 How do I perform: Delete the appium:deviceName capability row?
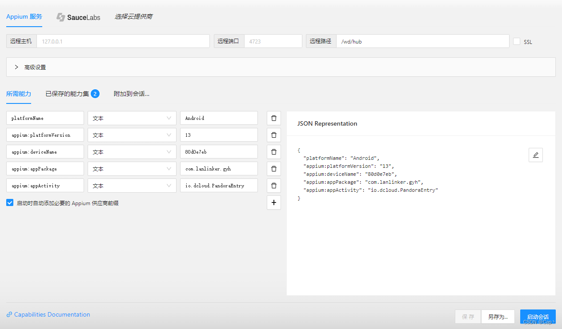[x=273, y=151]
